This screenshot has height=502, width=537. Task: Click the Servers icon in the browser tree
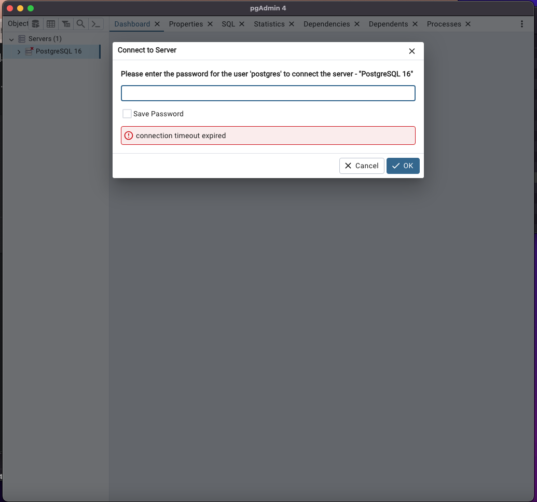(21, 38)
